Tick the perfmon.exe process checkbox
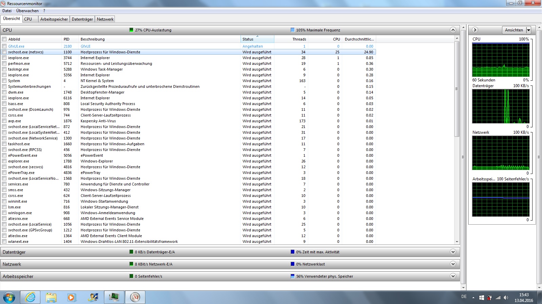This screenshot has width=542, height=304. (4, 64)
